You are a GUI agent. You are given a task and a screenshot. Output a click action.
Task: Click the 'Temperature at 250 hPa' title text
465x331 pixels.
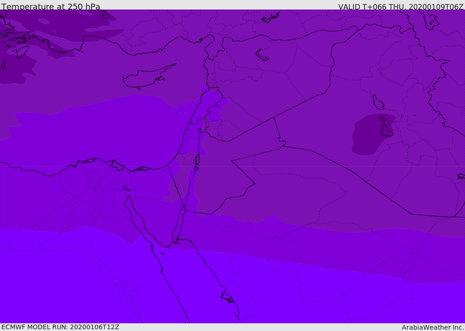[x=51, y=6]
